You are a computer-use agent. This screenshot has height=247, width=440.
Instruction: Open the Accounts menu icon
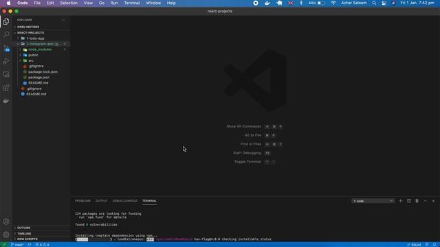tap(6, 222)
